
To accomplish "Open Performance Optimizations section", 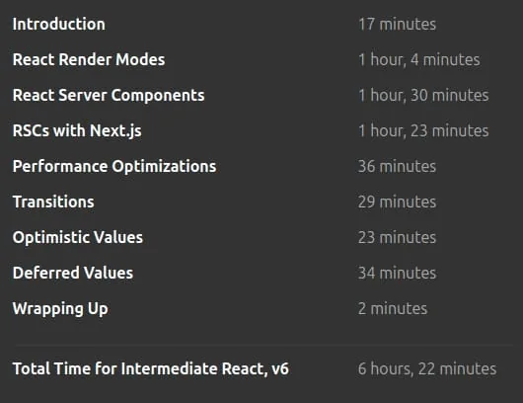I will (x=114, y=166).
